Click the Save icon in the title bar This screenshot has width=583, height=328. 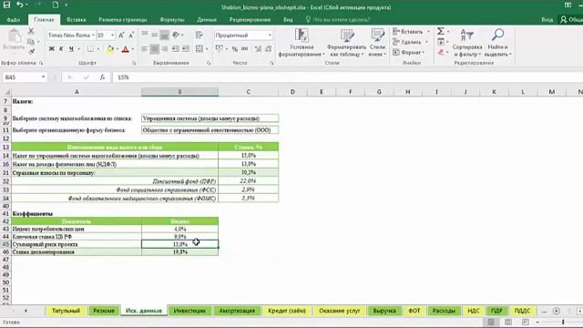click(6, 5)
